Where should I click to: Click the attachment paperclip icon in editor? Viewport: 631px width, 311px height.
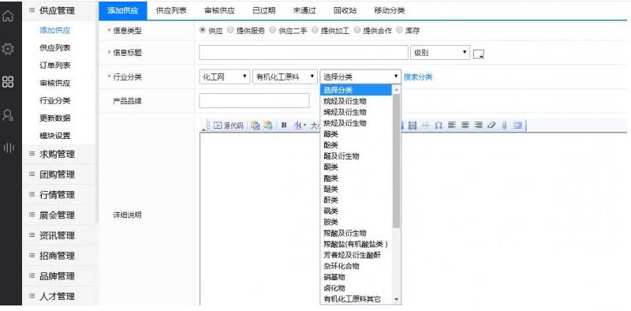504,126
